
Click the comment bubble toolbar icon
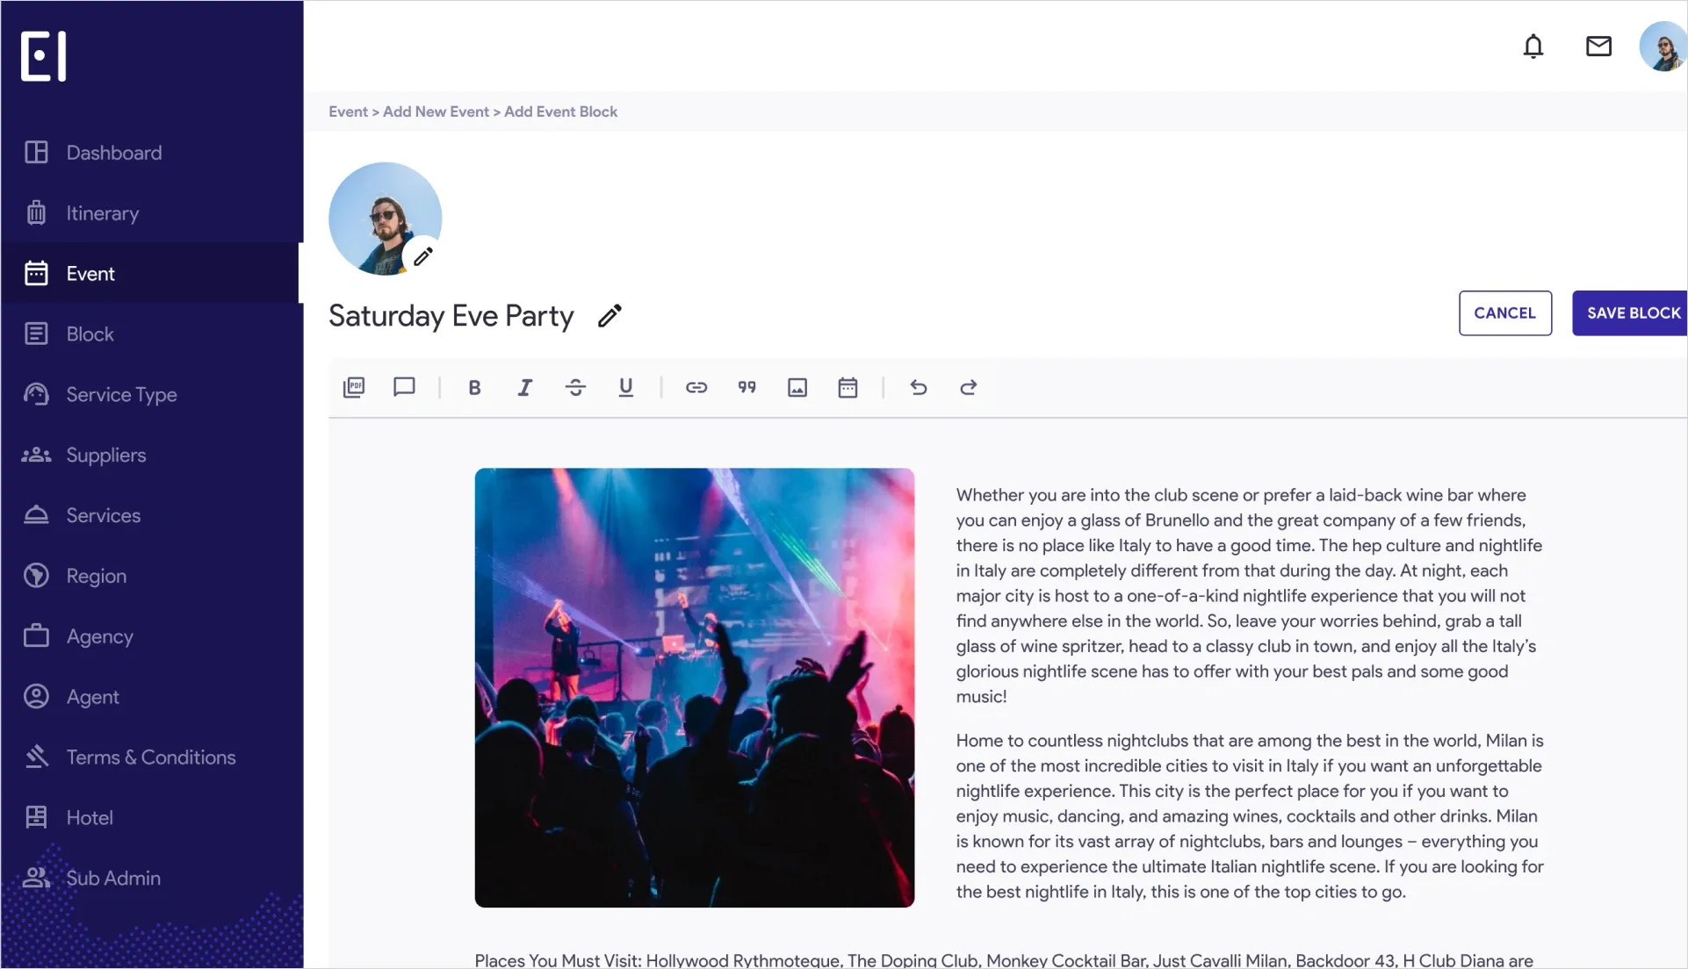point(404,387)
